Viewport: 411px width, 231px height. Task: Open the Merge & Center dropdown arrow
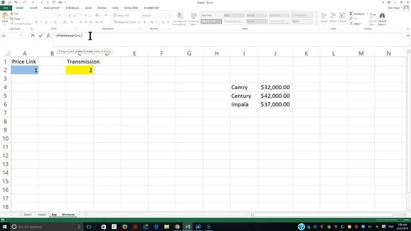(x=139, y=22)
